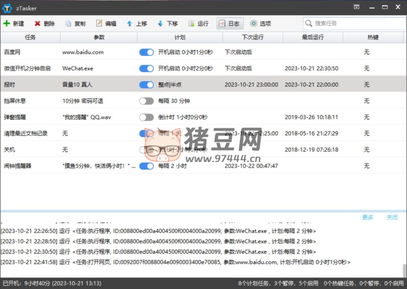Click the "我的提醒" QQ.wav parameter cell

coord(87,117)
